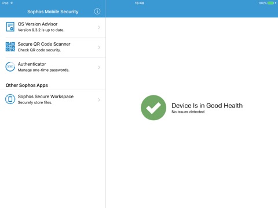The width and height of the screenshot is (278, 208).
Task: Click the QR code scanner icon
Action: [x=10, y=47]
